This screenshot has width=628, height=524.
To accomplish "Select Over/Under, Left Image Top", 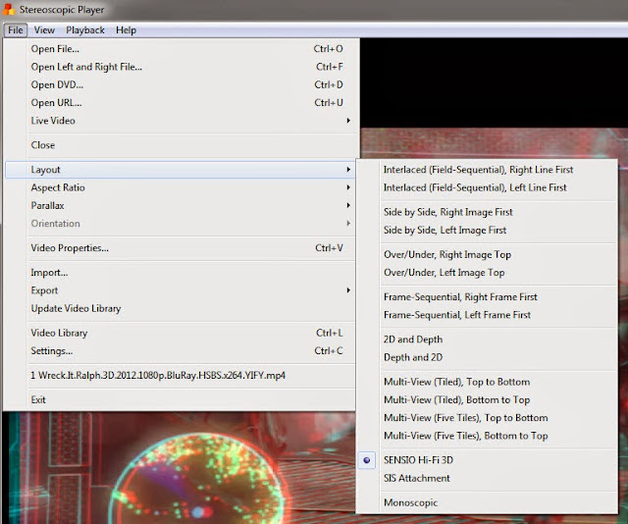I will point(487,273).
